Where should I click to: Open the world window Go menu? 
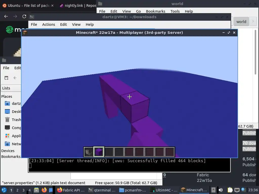(x=138, y=11)
